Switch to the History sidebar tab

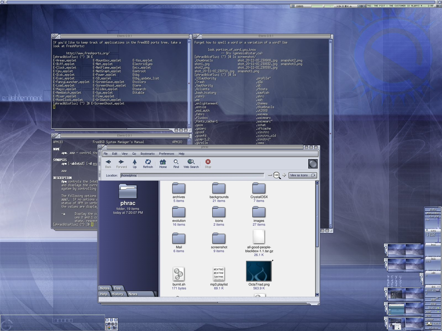117,294
